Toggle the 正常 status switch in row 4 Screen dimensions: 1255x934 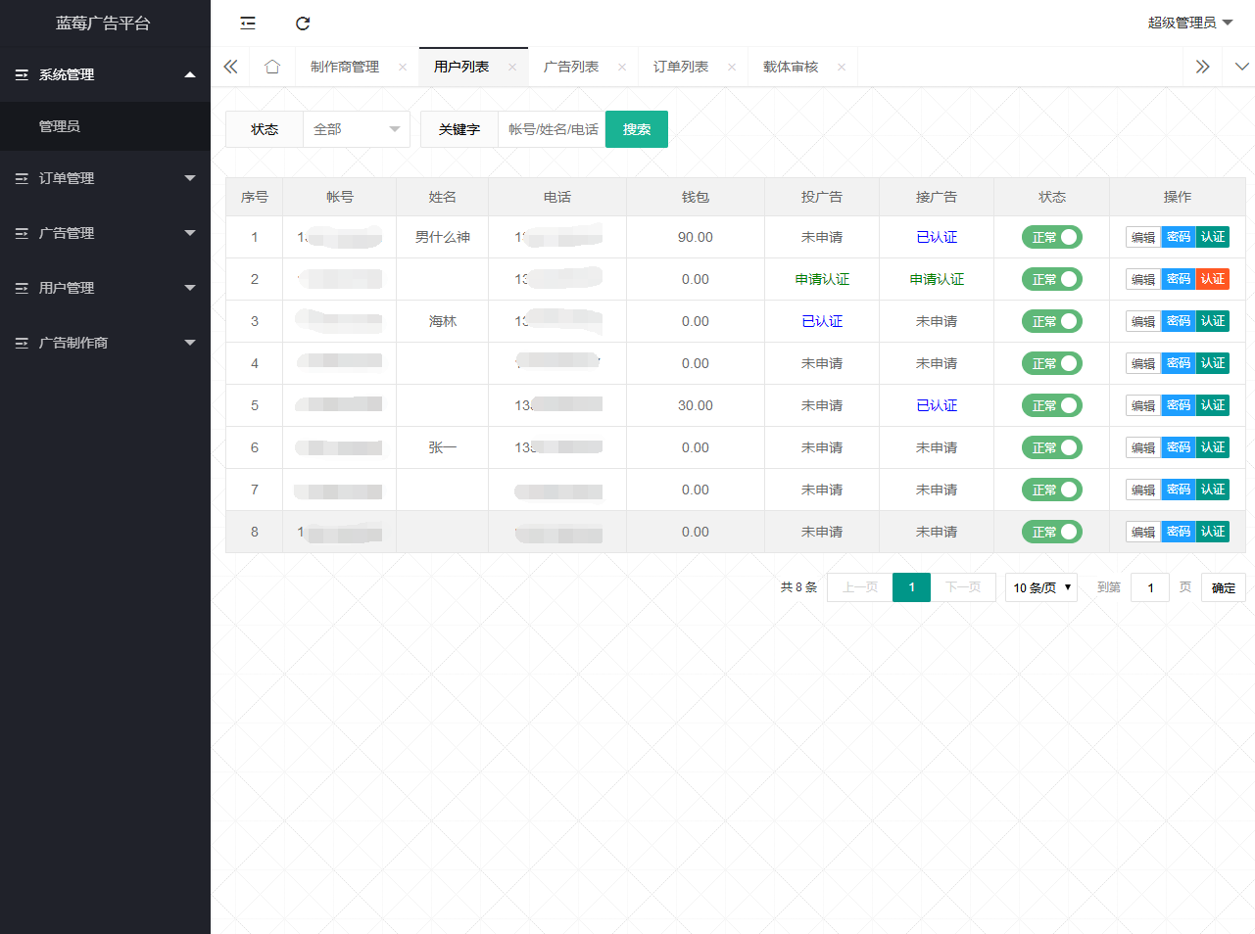coord(1051,363)
